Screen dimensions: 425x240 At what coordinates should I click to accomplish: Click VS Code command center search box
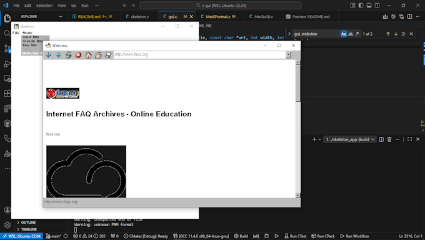(221, 6)
